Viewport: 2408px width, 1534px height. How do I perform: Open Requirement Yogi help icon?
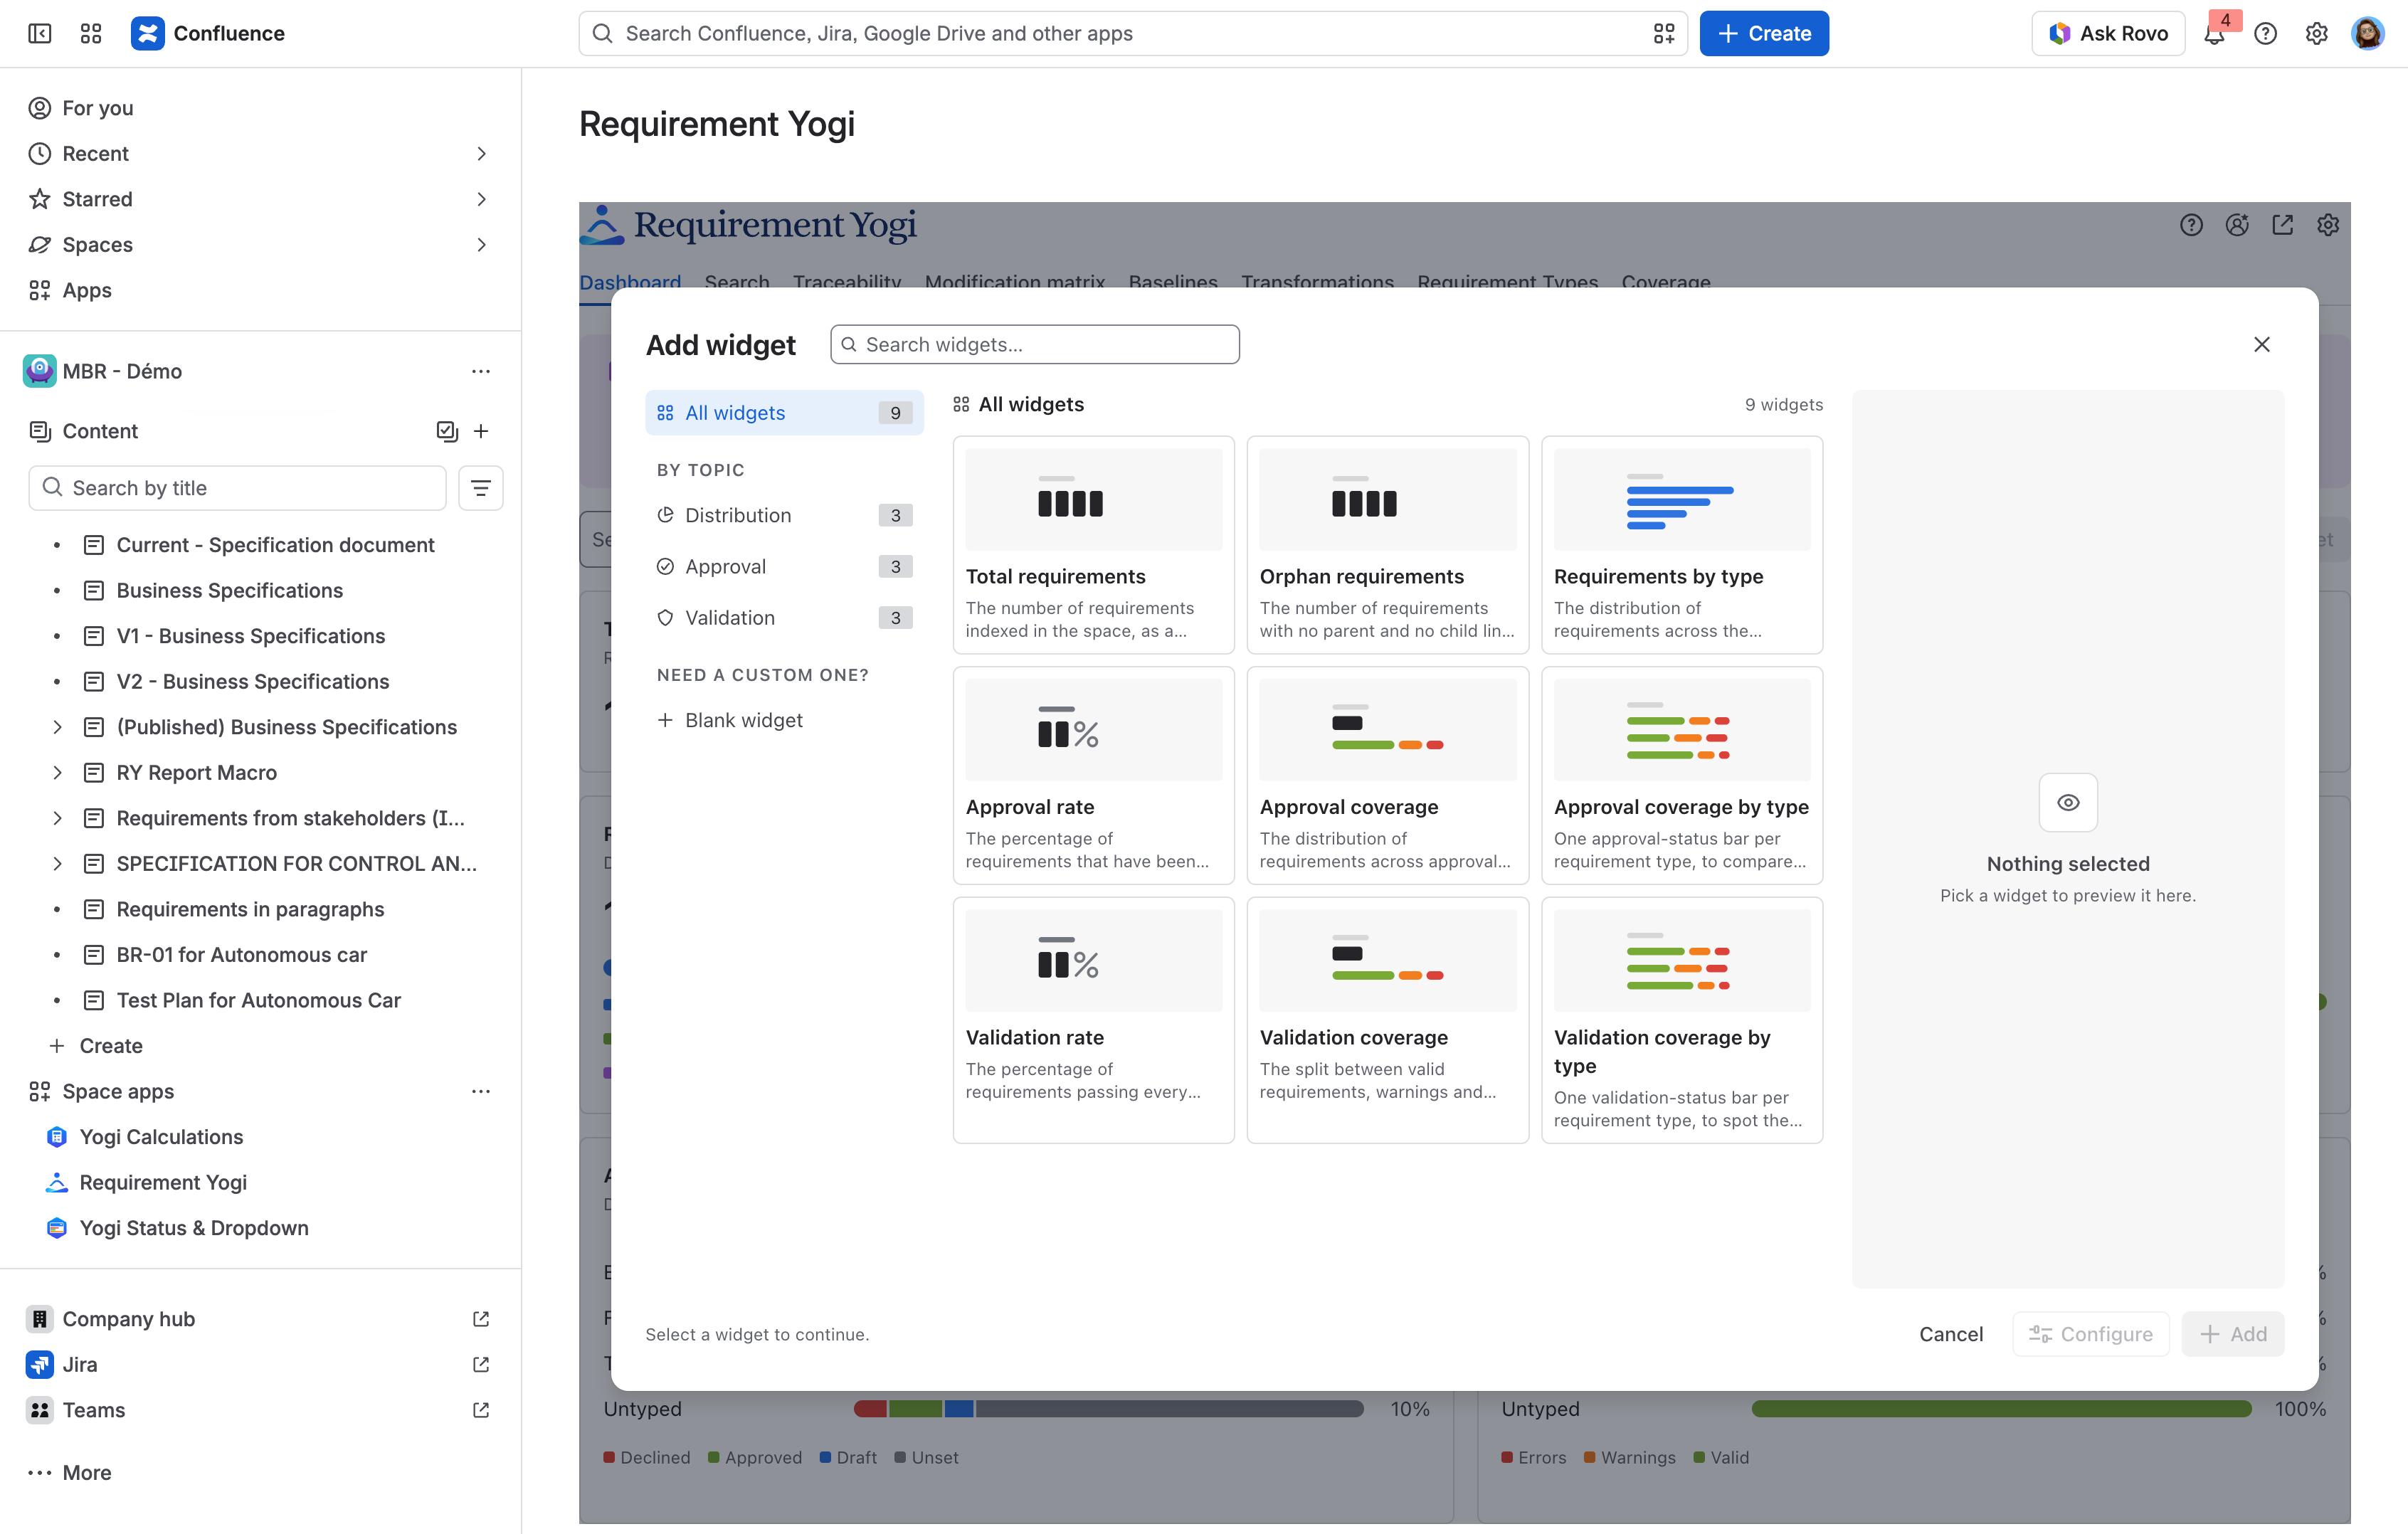[x=2191, y=225]
